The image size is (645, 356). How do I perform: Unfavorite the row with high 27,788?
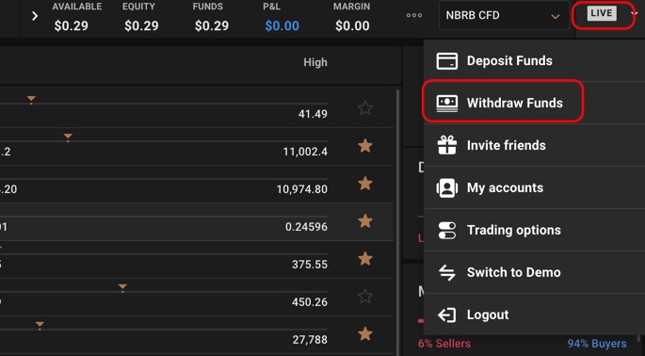click(x=365, y=334)
